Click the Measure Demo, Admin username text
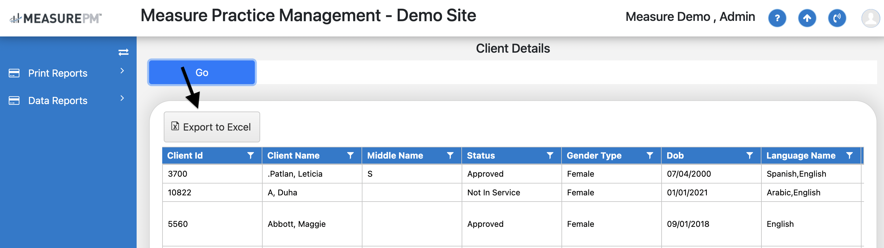The height and width of the screenshot is (248, 884). [x=690, y=17]
